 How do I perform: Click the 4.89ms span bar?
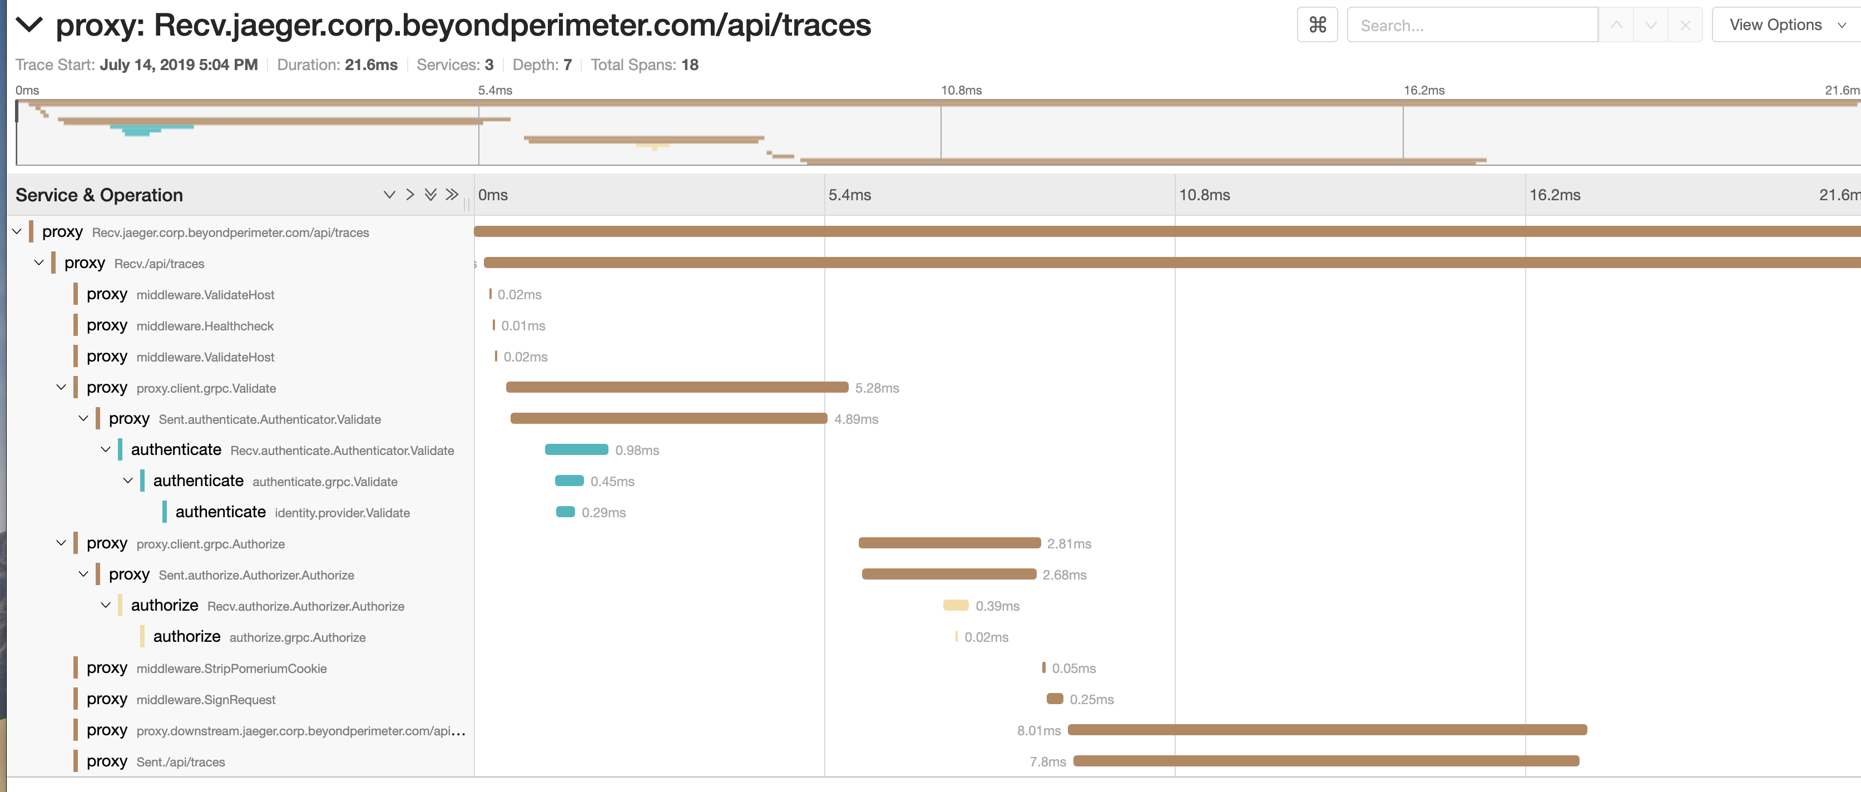(x=668, y=418)
